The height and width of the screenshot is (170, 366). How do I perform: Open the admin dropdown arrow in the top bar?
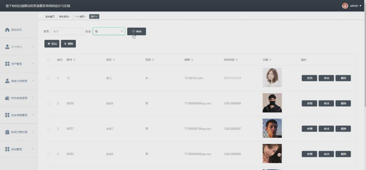360,6
